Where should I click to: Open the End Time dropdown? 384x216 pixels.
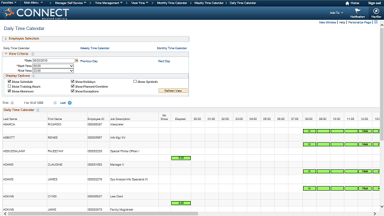coord(53,71)
